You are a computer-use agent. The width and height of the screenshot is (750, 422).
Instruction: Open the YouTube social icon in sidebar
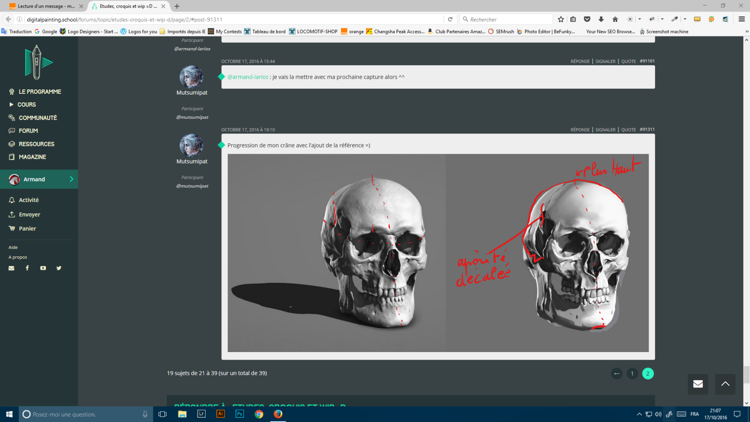[x=43, y=268]
